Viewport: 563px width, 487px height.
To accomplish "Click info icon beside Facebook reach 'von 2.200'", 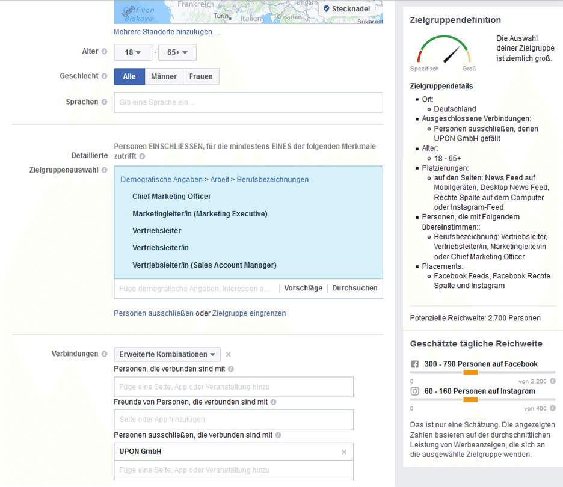I will tap(553, 381).
